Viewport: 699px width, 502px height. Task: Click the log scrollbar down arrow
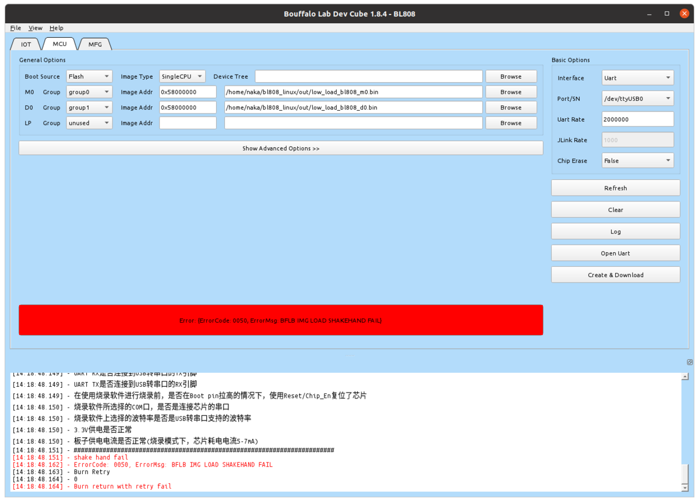tap(684, 487)
